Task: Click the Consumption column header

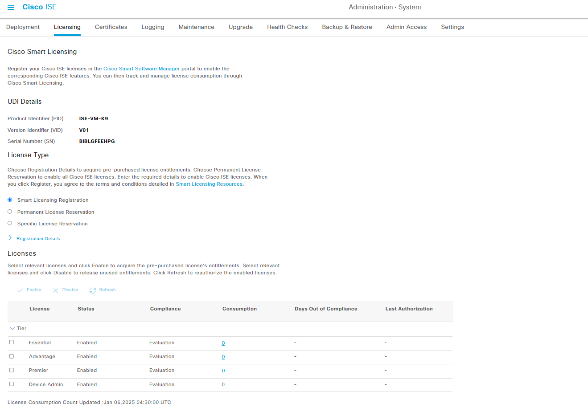Action: point(240,309)
